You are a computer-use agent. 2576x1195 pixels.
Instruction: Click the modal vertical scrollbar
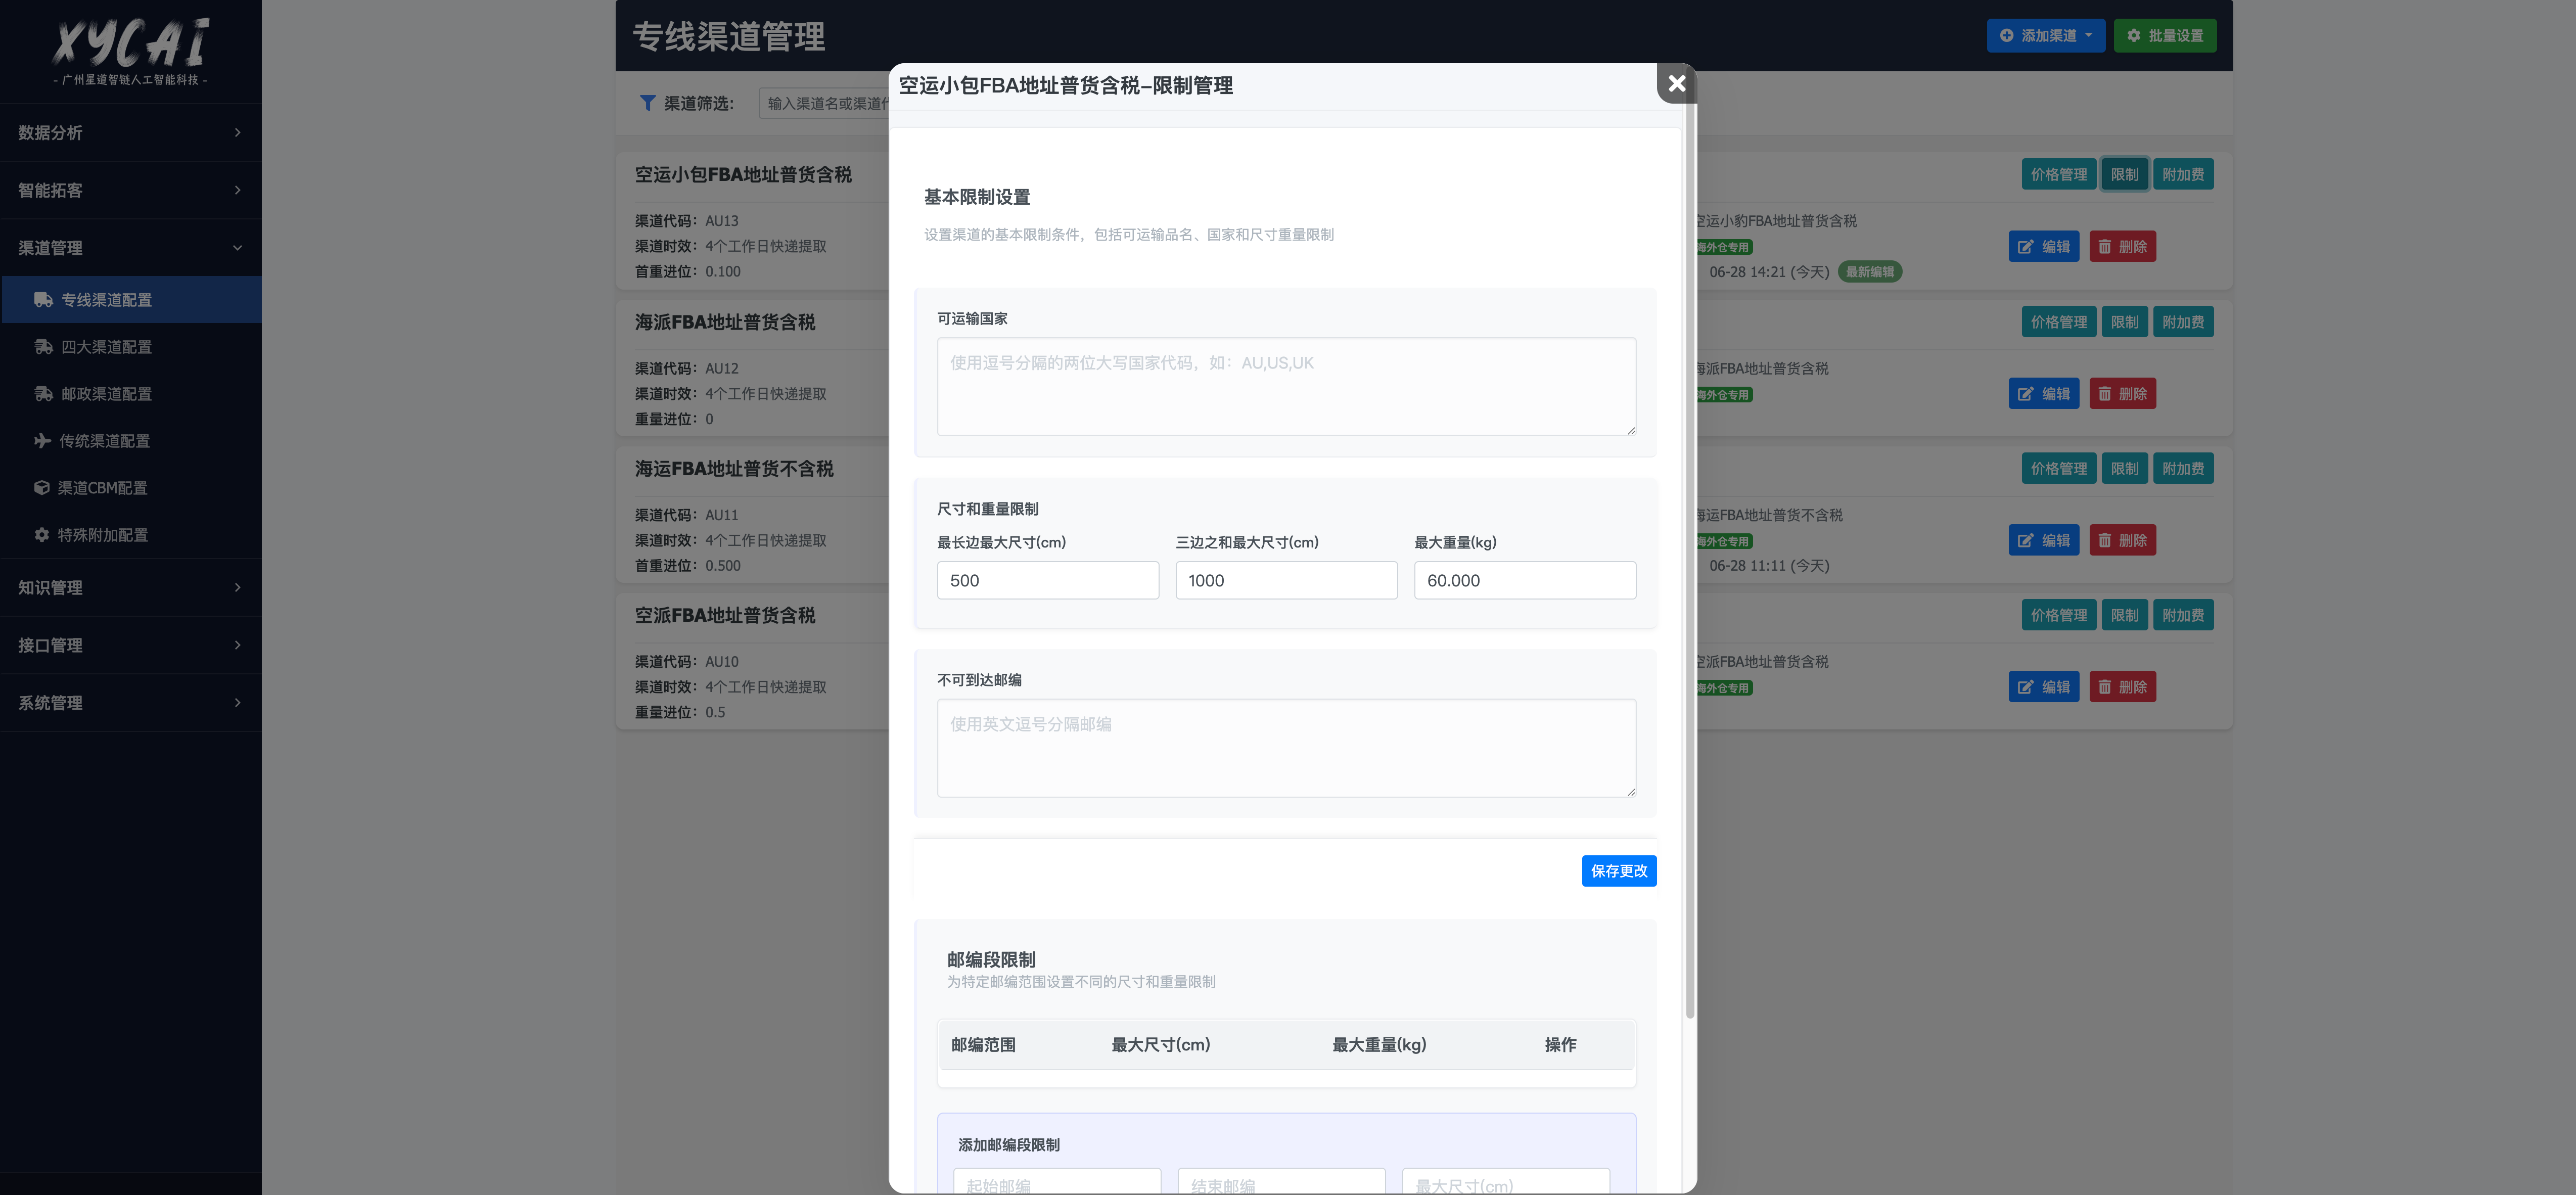[x=1690, y=560]
